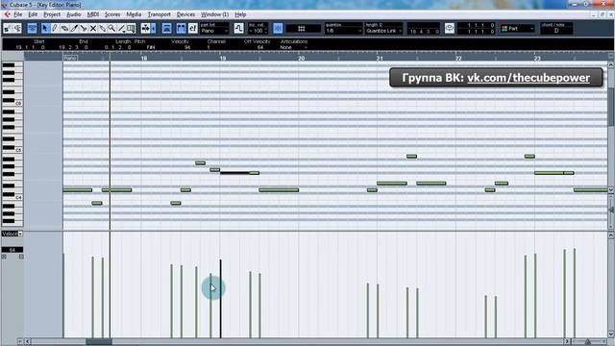
Task: Select the Zoom magnifier tool
Action: [111, 28]
